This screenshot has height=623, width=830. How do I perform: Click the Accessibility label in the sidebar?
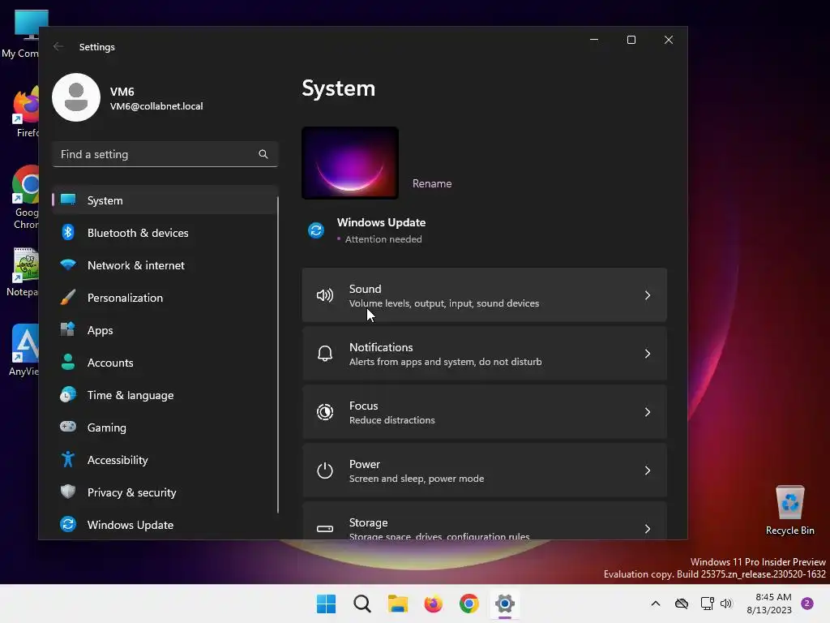point(118,460)
